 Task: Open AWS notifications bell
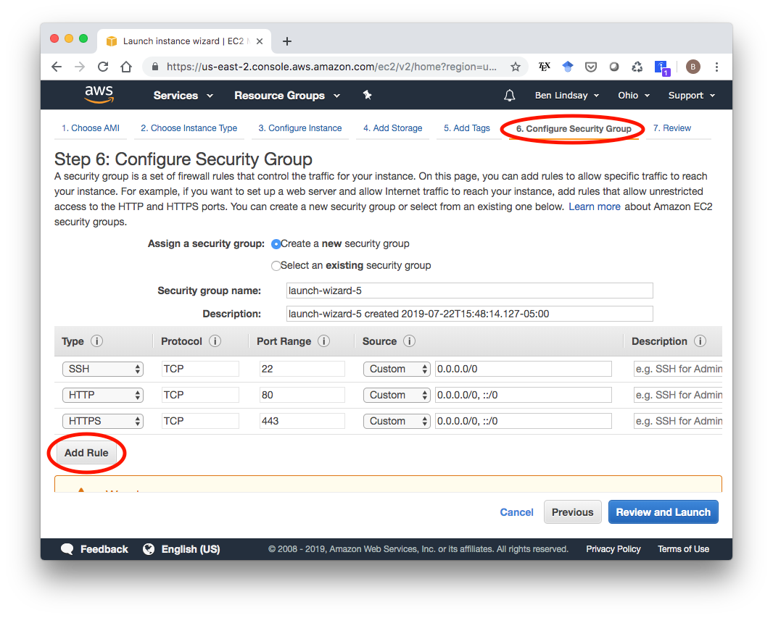click(x=509, y=95)
